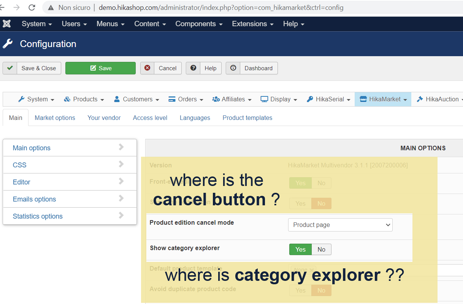Click the monitor icon beside Display
Image resolution: width=463 pixels, height=304 pixels.
(x=264, y=99)
